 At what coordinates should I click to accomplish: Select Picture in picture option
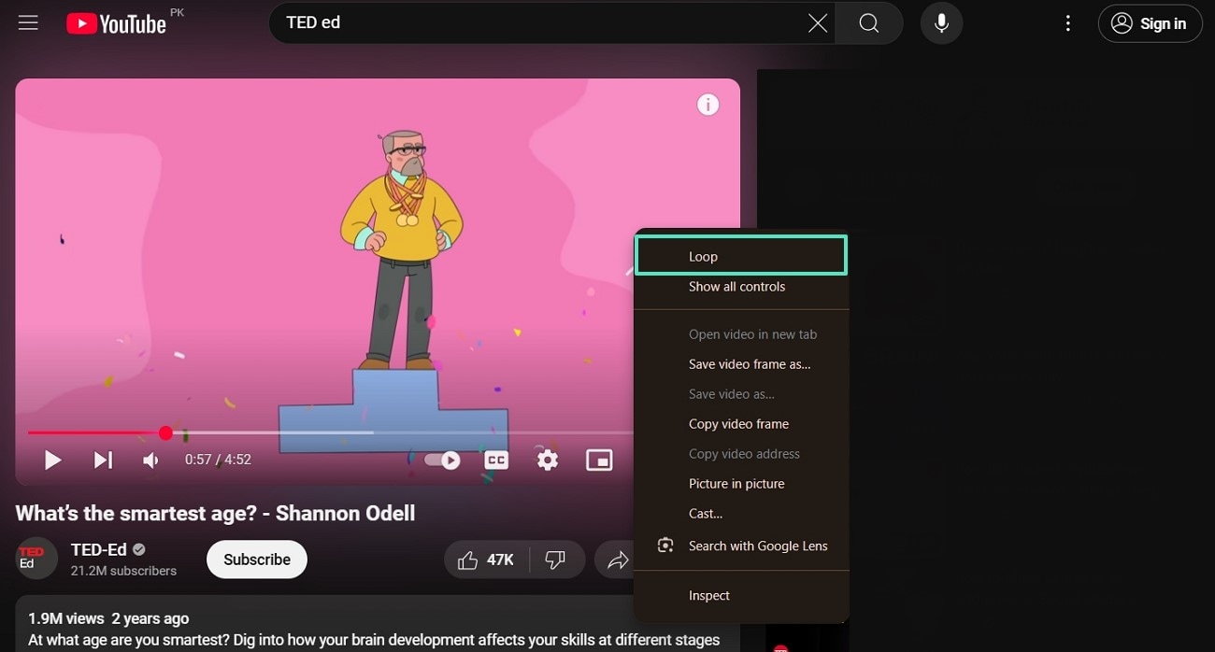741,484
